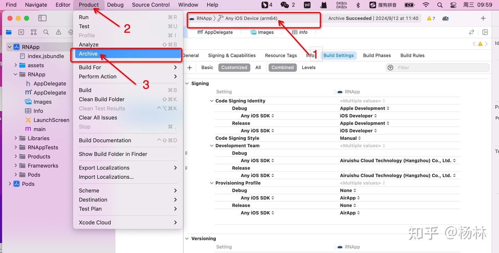Click the add build setting plus icon
The height and width of the screenshot is (253, 499).
tap(190, 67)
